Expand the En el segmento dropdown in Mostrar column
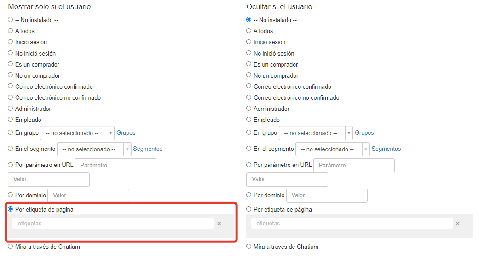This screenshot has height=258, width=479. pos(127,149)
